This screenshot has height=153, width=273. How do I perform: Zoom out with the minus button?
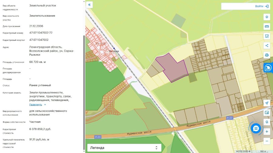tap(267, 141)
